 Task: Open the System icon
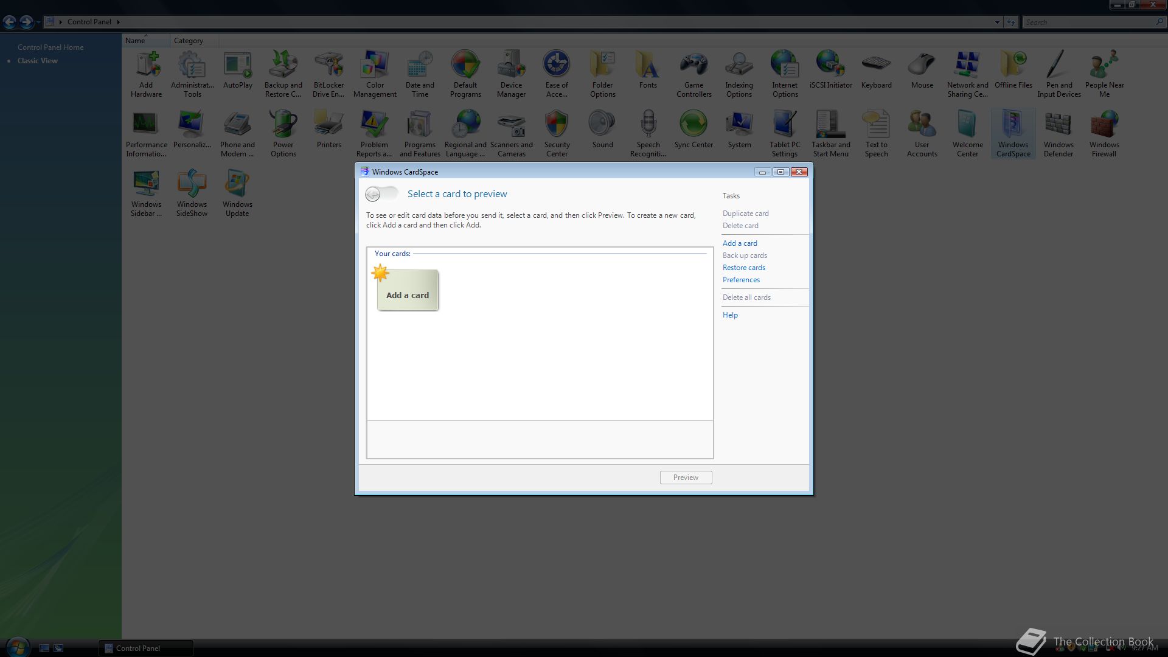coord(739,130)
